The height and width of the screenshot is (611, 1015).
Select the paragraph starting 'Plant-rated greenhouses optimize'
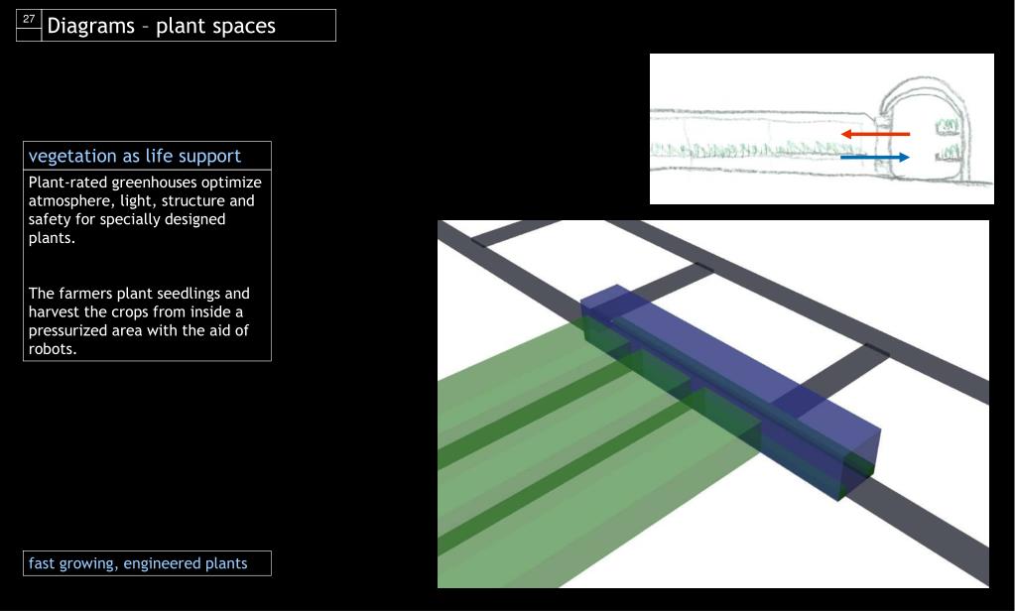point(145,209)
